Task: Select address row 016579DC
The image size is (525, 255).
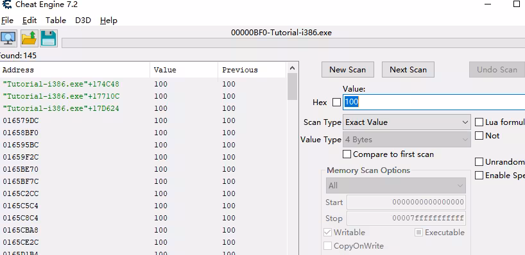Action: (143, 120)
